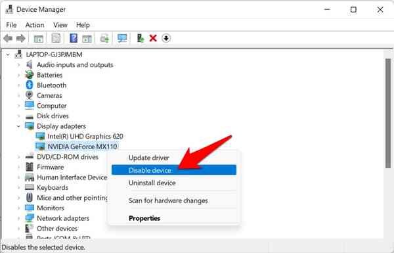Screen dimensions: 394x253
Task: Expand the Cameras category
Action: point(18,95)
